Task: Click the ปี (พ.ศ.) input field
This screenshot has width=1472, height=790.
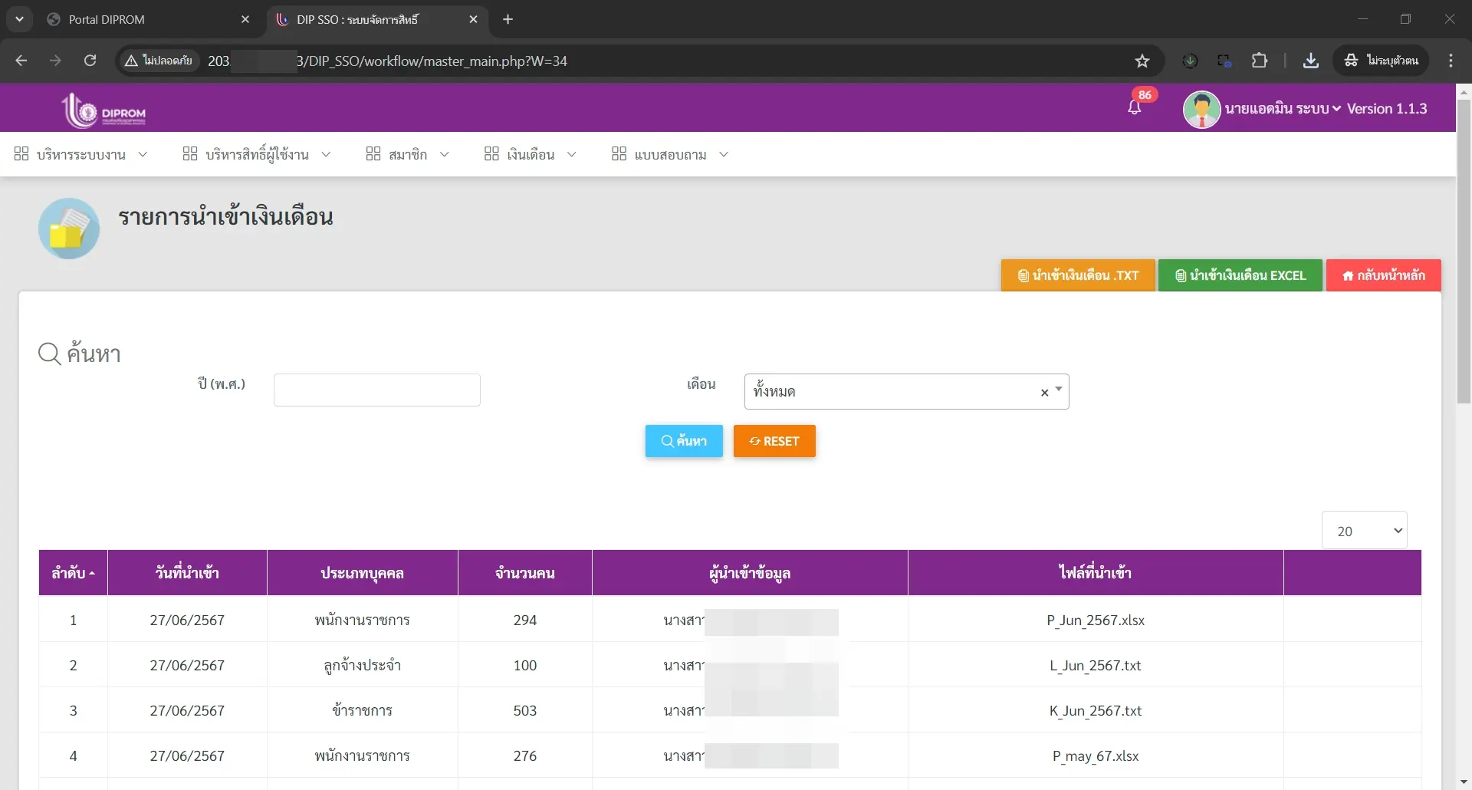Action: point(377,390)
